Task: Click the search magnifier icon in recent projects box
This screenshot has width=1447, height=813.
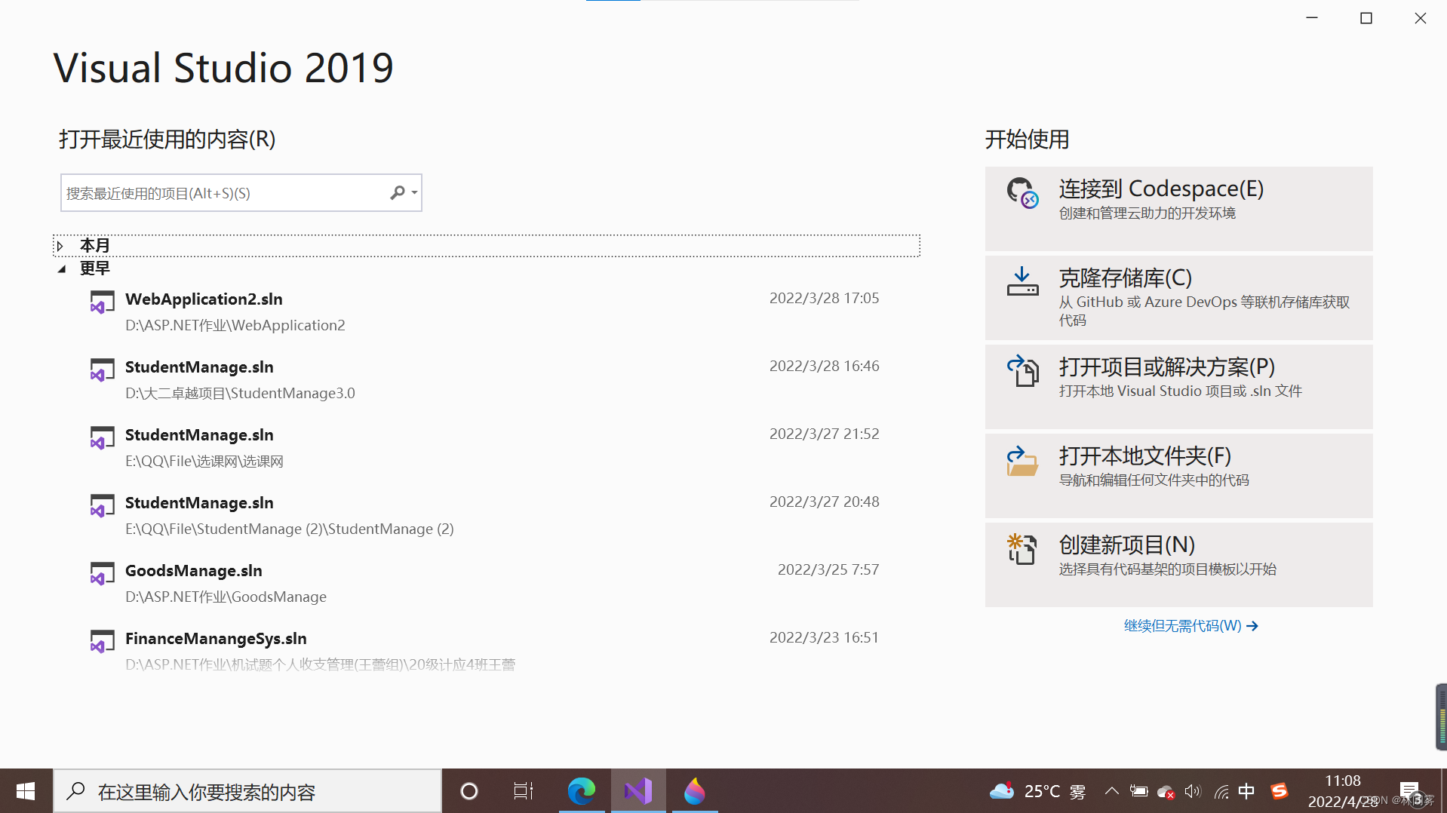Action: [x=398, y=193]
